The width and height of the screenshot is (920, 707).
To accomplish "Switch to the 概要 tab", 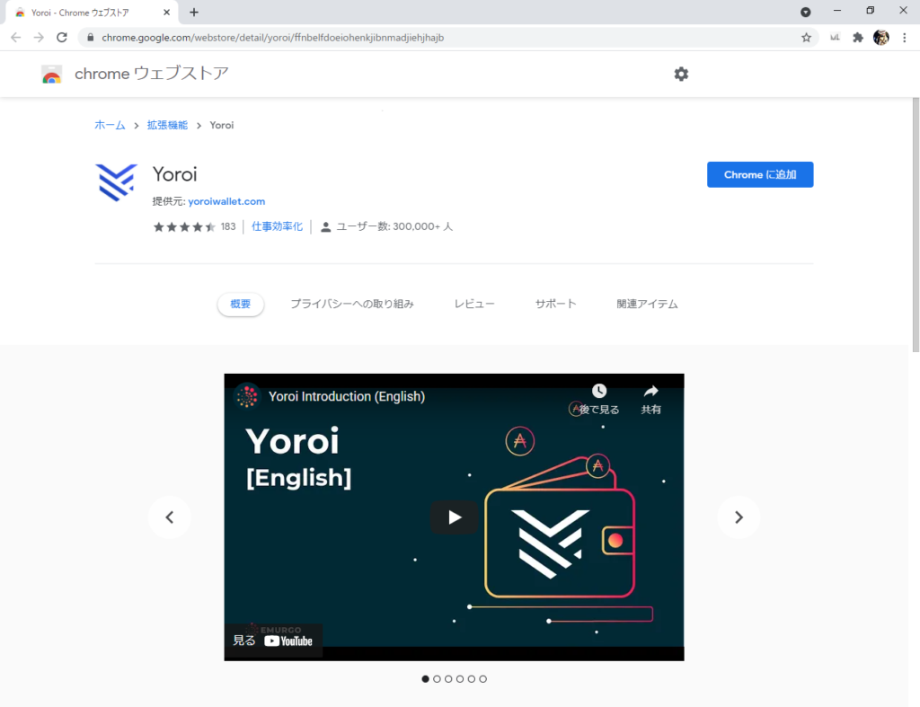I will pyautogui.click(x=241, y=304).
